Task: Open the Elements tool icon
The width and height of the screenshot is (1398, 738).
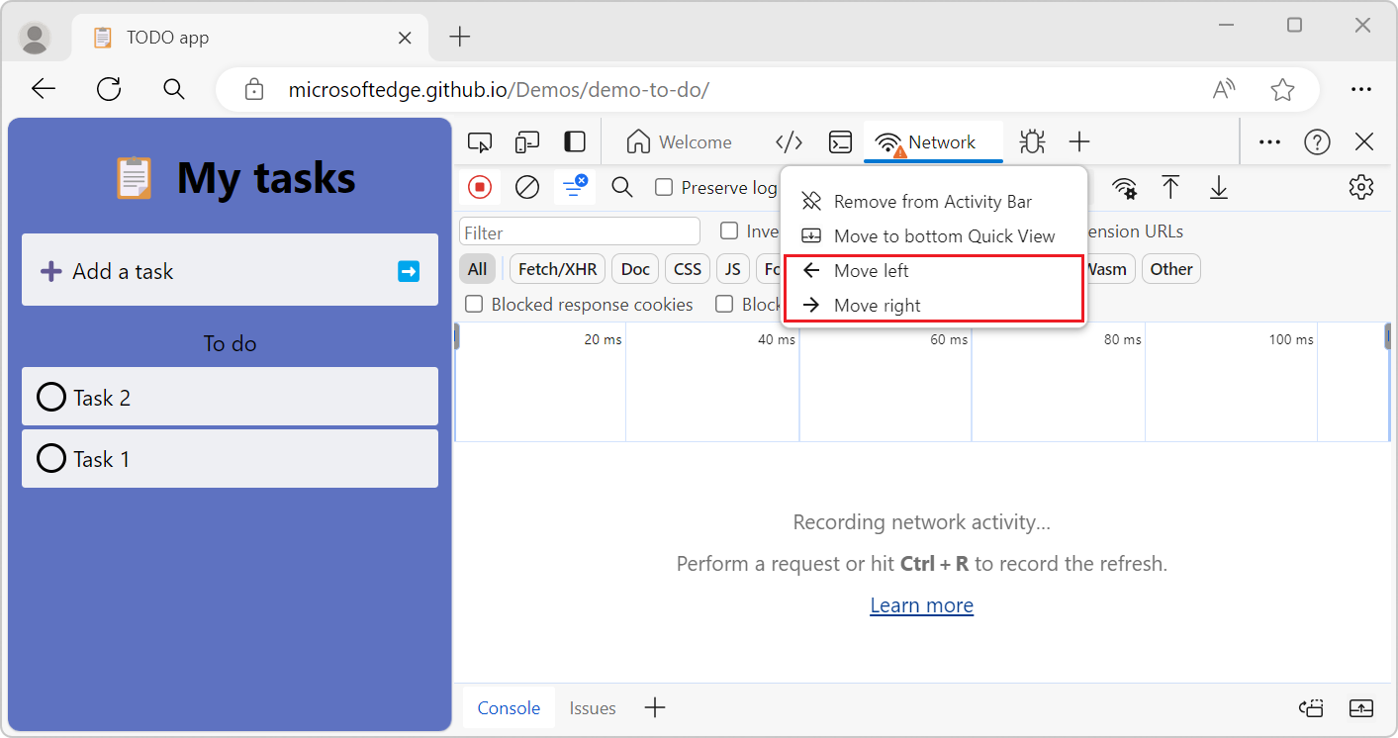Action: pos(789,142)
